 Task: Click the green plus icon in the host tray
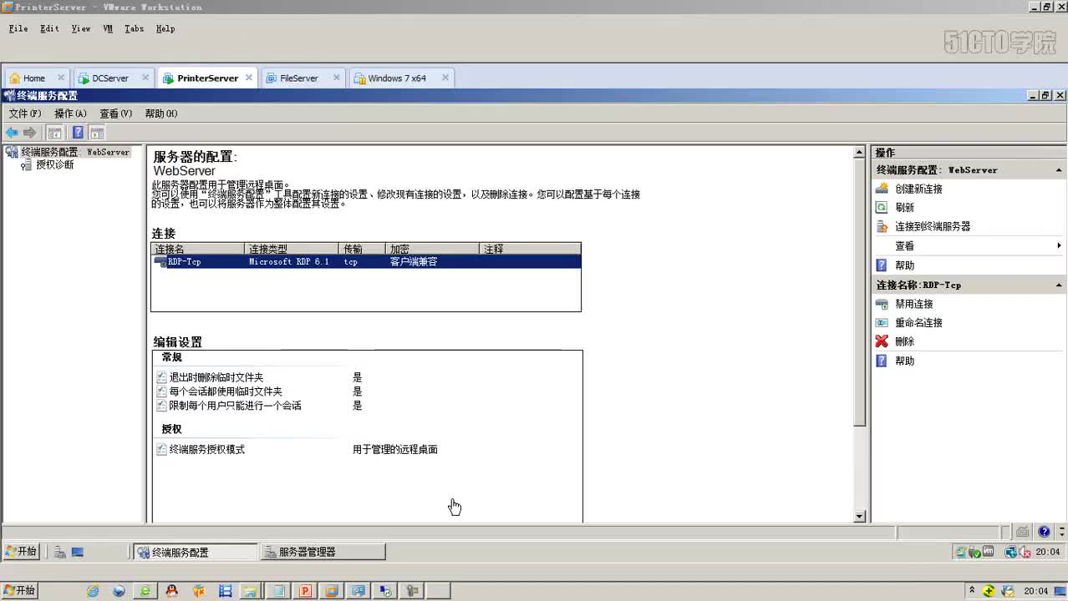[989, 591]
